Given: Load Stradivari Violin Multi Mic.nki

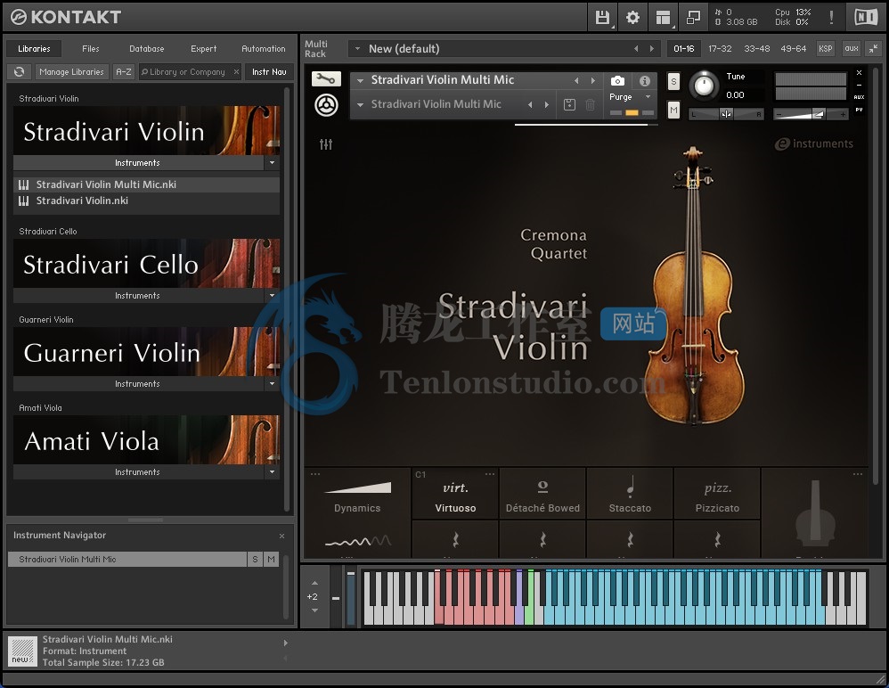Looking at the screenshot, I should pyautogui.click(x=147, y=184).
